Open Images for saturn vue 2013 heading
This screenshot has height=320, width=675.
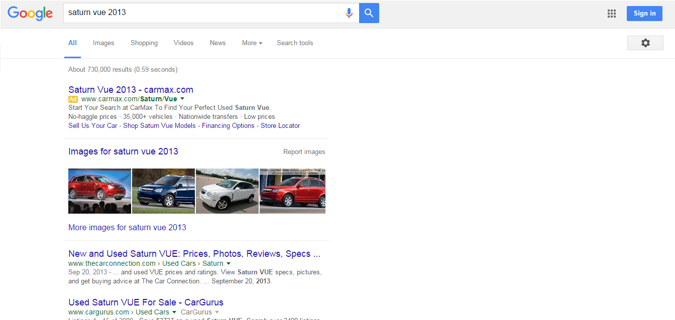[x=123, y=151]
